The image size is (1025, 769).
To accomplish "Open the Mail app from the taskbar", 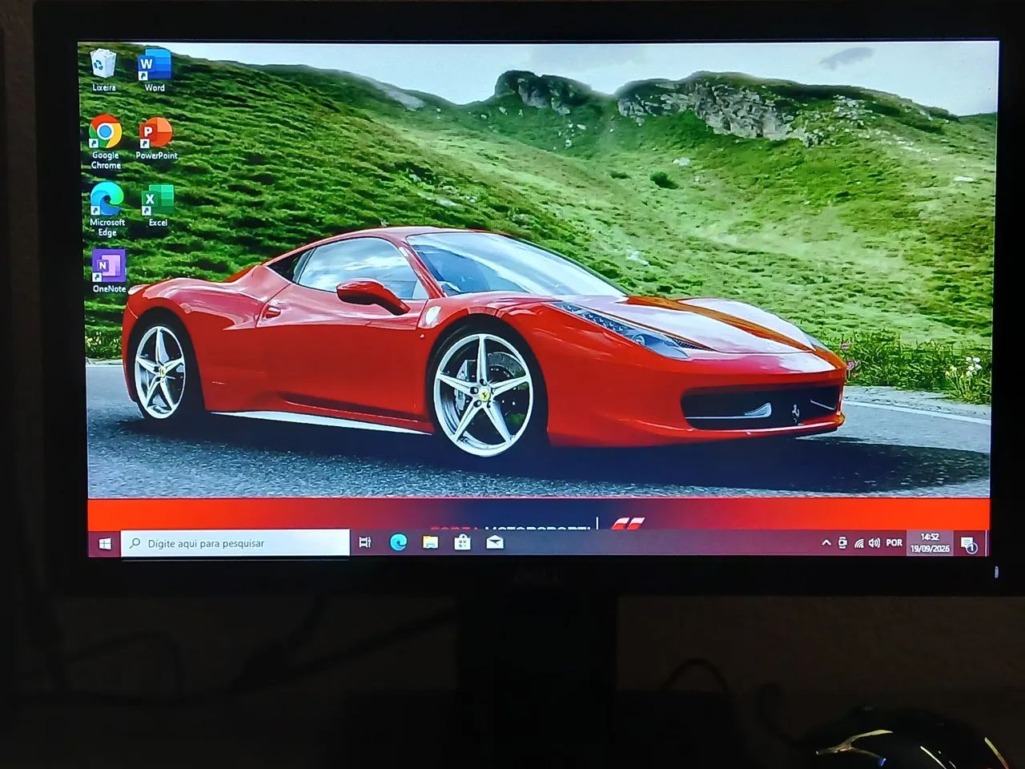I will click(495, 542).
